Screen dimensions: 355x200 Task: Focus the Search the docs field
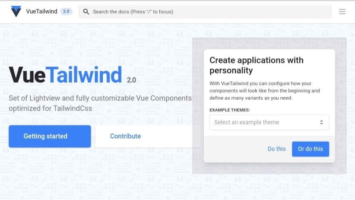click(205, 12)
